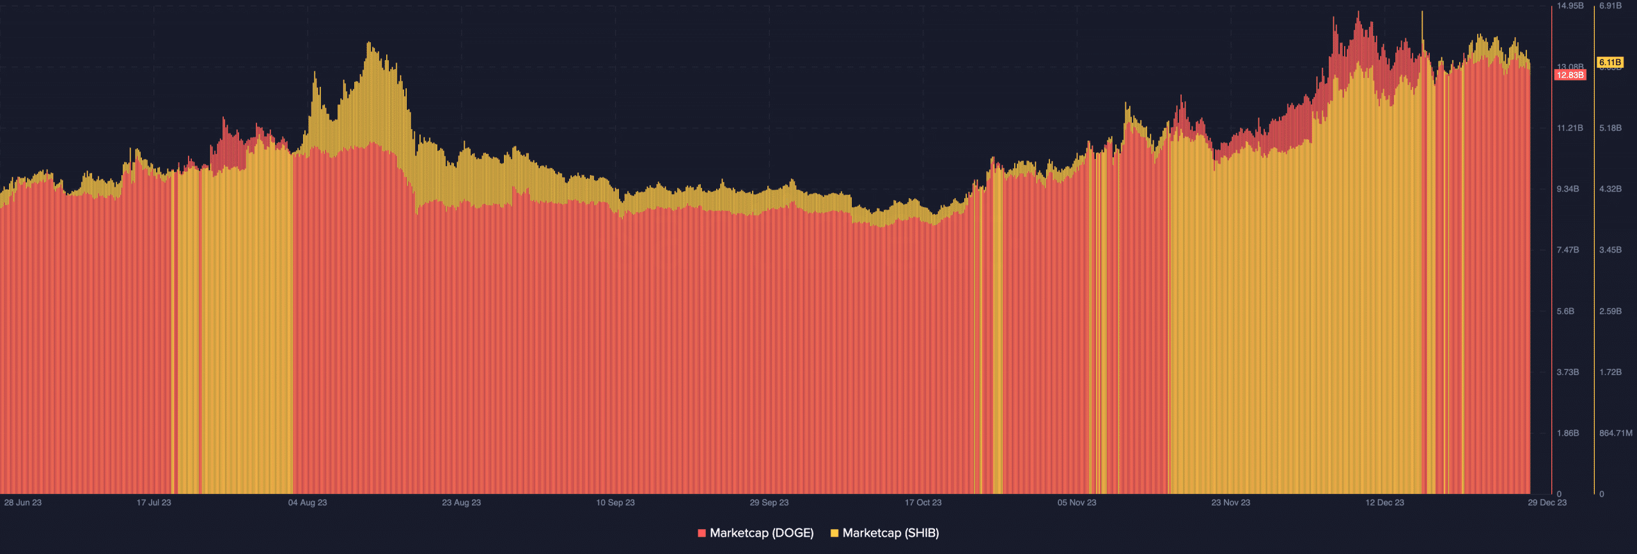This screenshot has height=554, width=1637.
Task: Select the 05 Nov 23 date label
Action: coord(1077,502)
